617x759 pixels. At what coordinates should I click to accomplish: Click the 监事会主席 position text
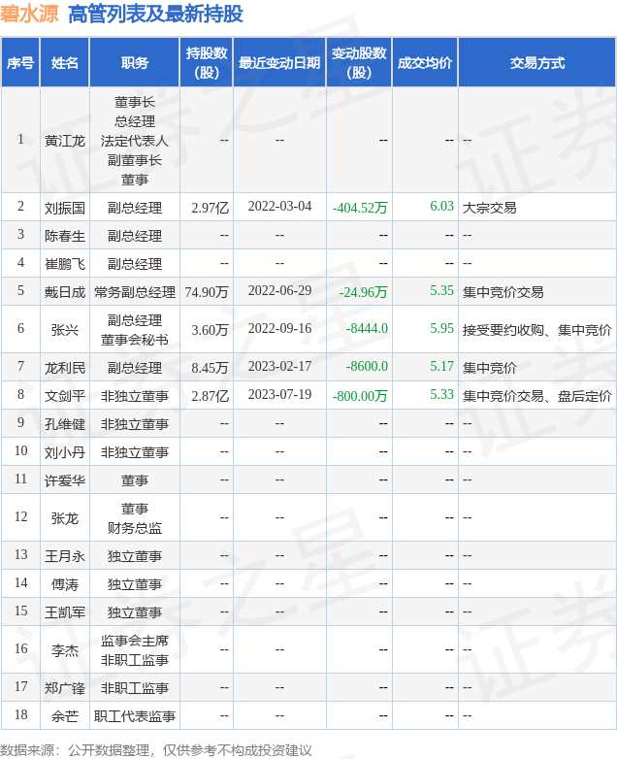click(x=135, y=641)
